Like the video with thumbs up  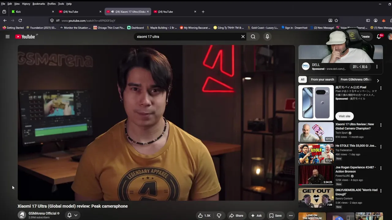click(204, 215)
